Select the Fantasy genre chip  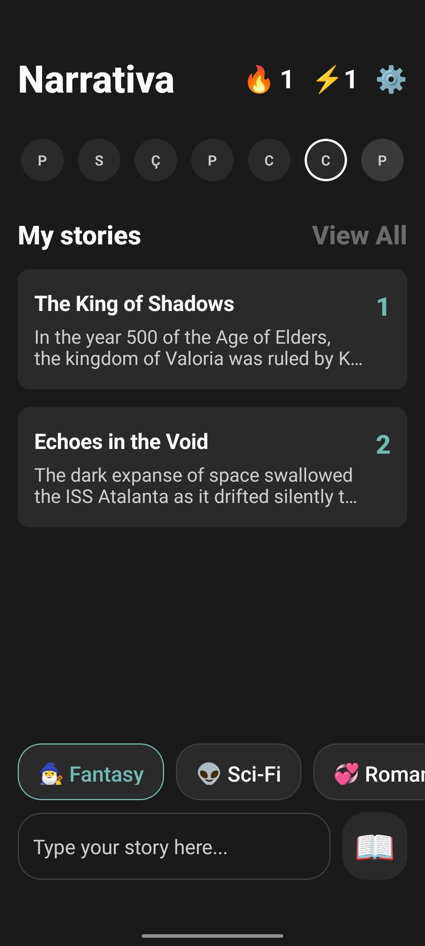(x=91, y=772)
